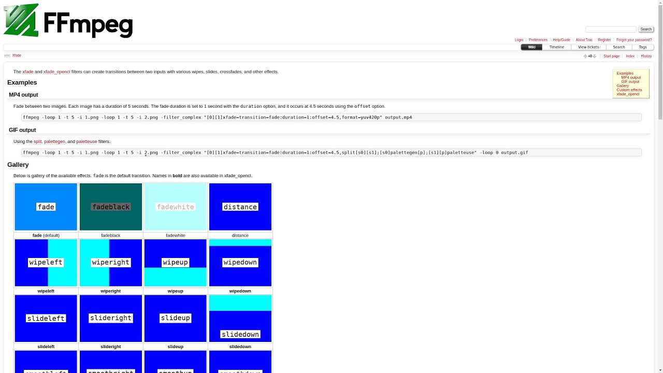
Task: Open the View tickets tab
Action: [588, 47]
